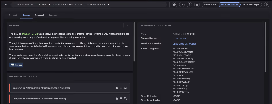Open the settings gear icon
This screenshot has width=272, height=104.
pos(267,5)
